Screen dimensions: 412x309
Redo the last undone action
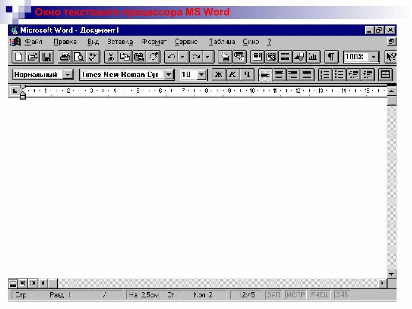(196, 57)
